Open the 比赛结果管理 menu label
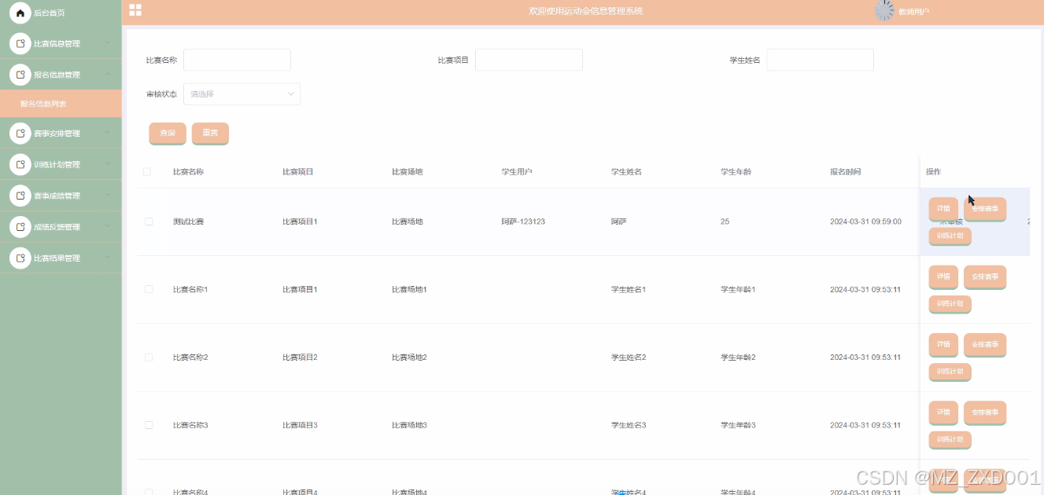Viewport: 1044px width, 495px height. 57,258
